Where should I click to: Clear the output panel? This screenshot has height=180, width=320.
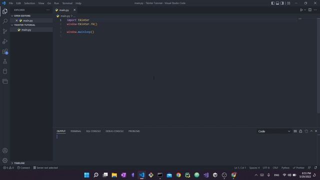point(295,131)
